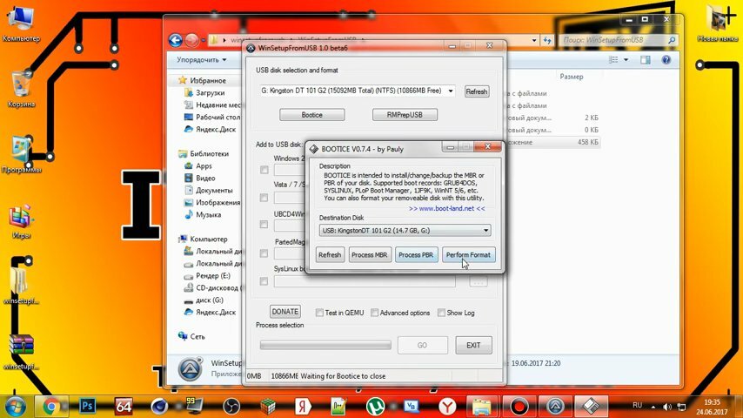Refresh the Explorer address bar

[x=547, y=40]
